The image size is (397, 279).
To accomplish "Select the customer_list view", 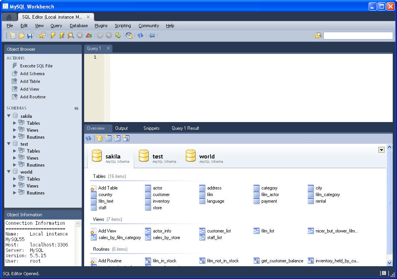I will pos(215,231).
